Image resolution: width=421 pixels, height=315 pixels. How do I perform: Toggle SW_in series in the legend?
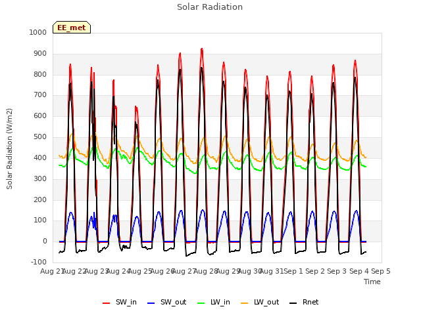point(120,303)
